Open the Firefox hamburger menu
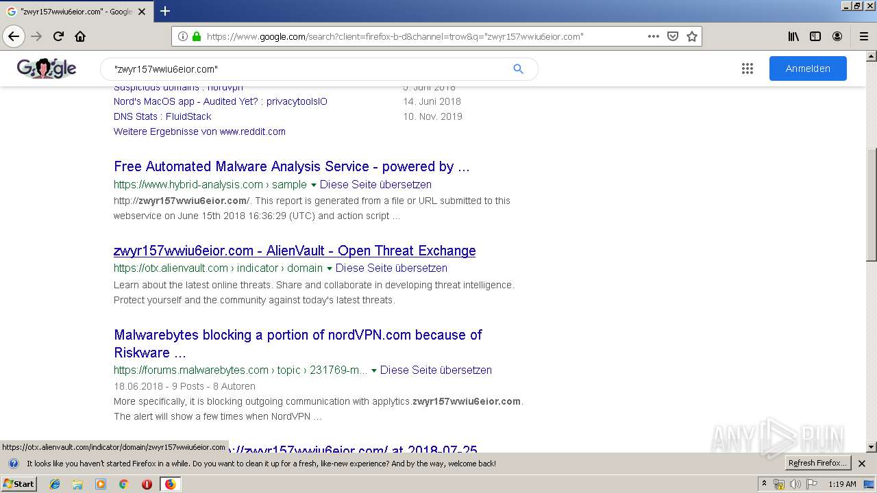The image size is (877, 493). tap(863, 36)
